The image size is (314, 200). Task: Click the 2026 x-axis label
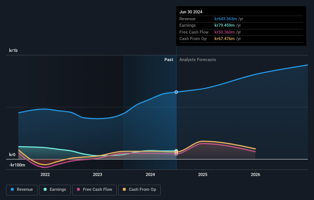(x=255, y=174)
